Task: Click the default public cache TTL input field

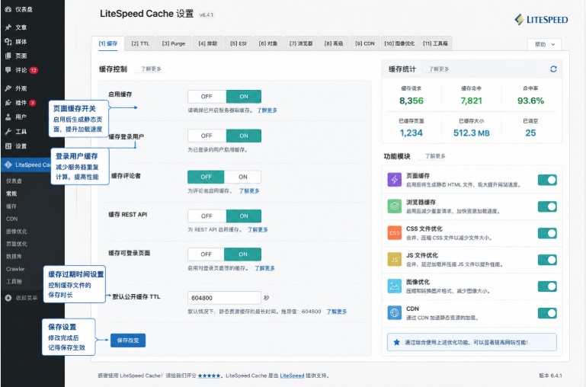Action: point(224,298)
